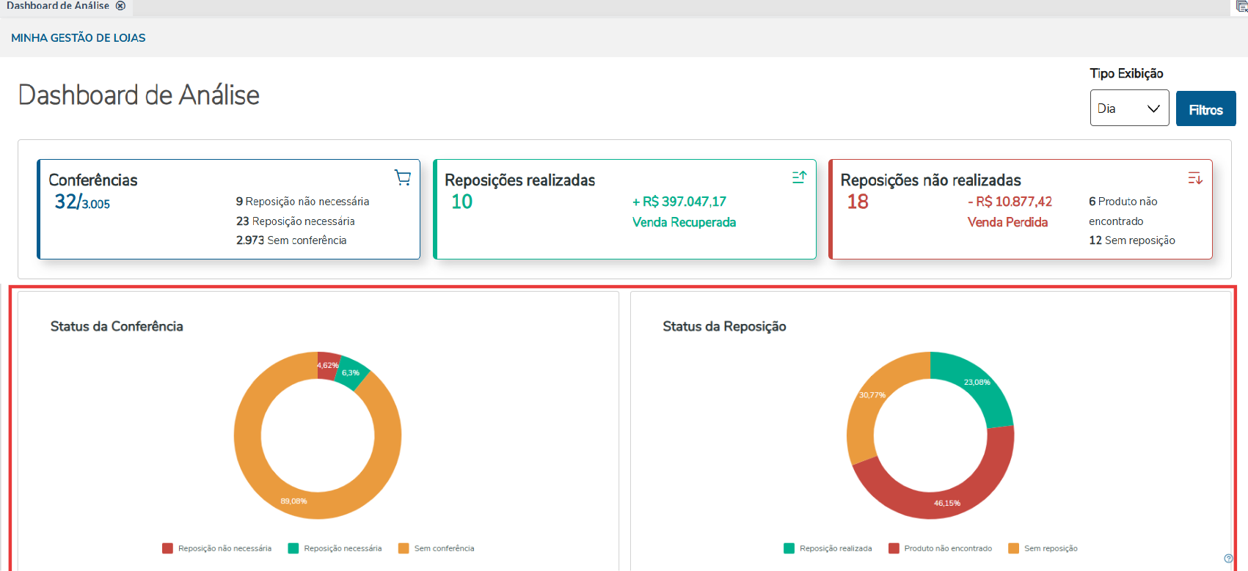Click the 'Conferências' card heading
The width and height of the screenshot is (1248, 571).
click(93, 180)
